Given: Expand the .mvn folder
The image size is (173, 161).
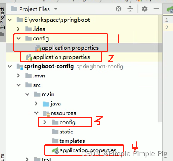Looking at the screenshot, I should [x=19, y=76].
